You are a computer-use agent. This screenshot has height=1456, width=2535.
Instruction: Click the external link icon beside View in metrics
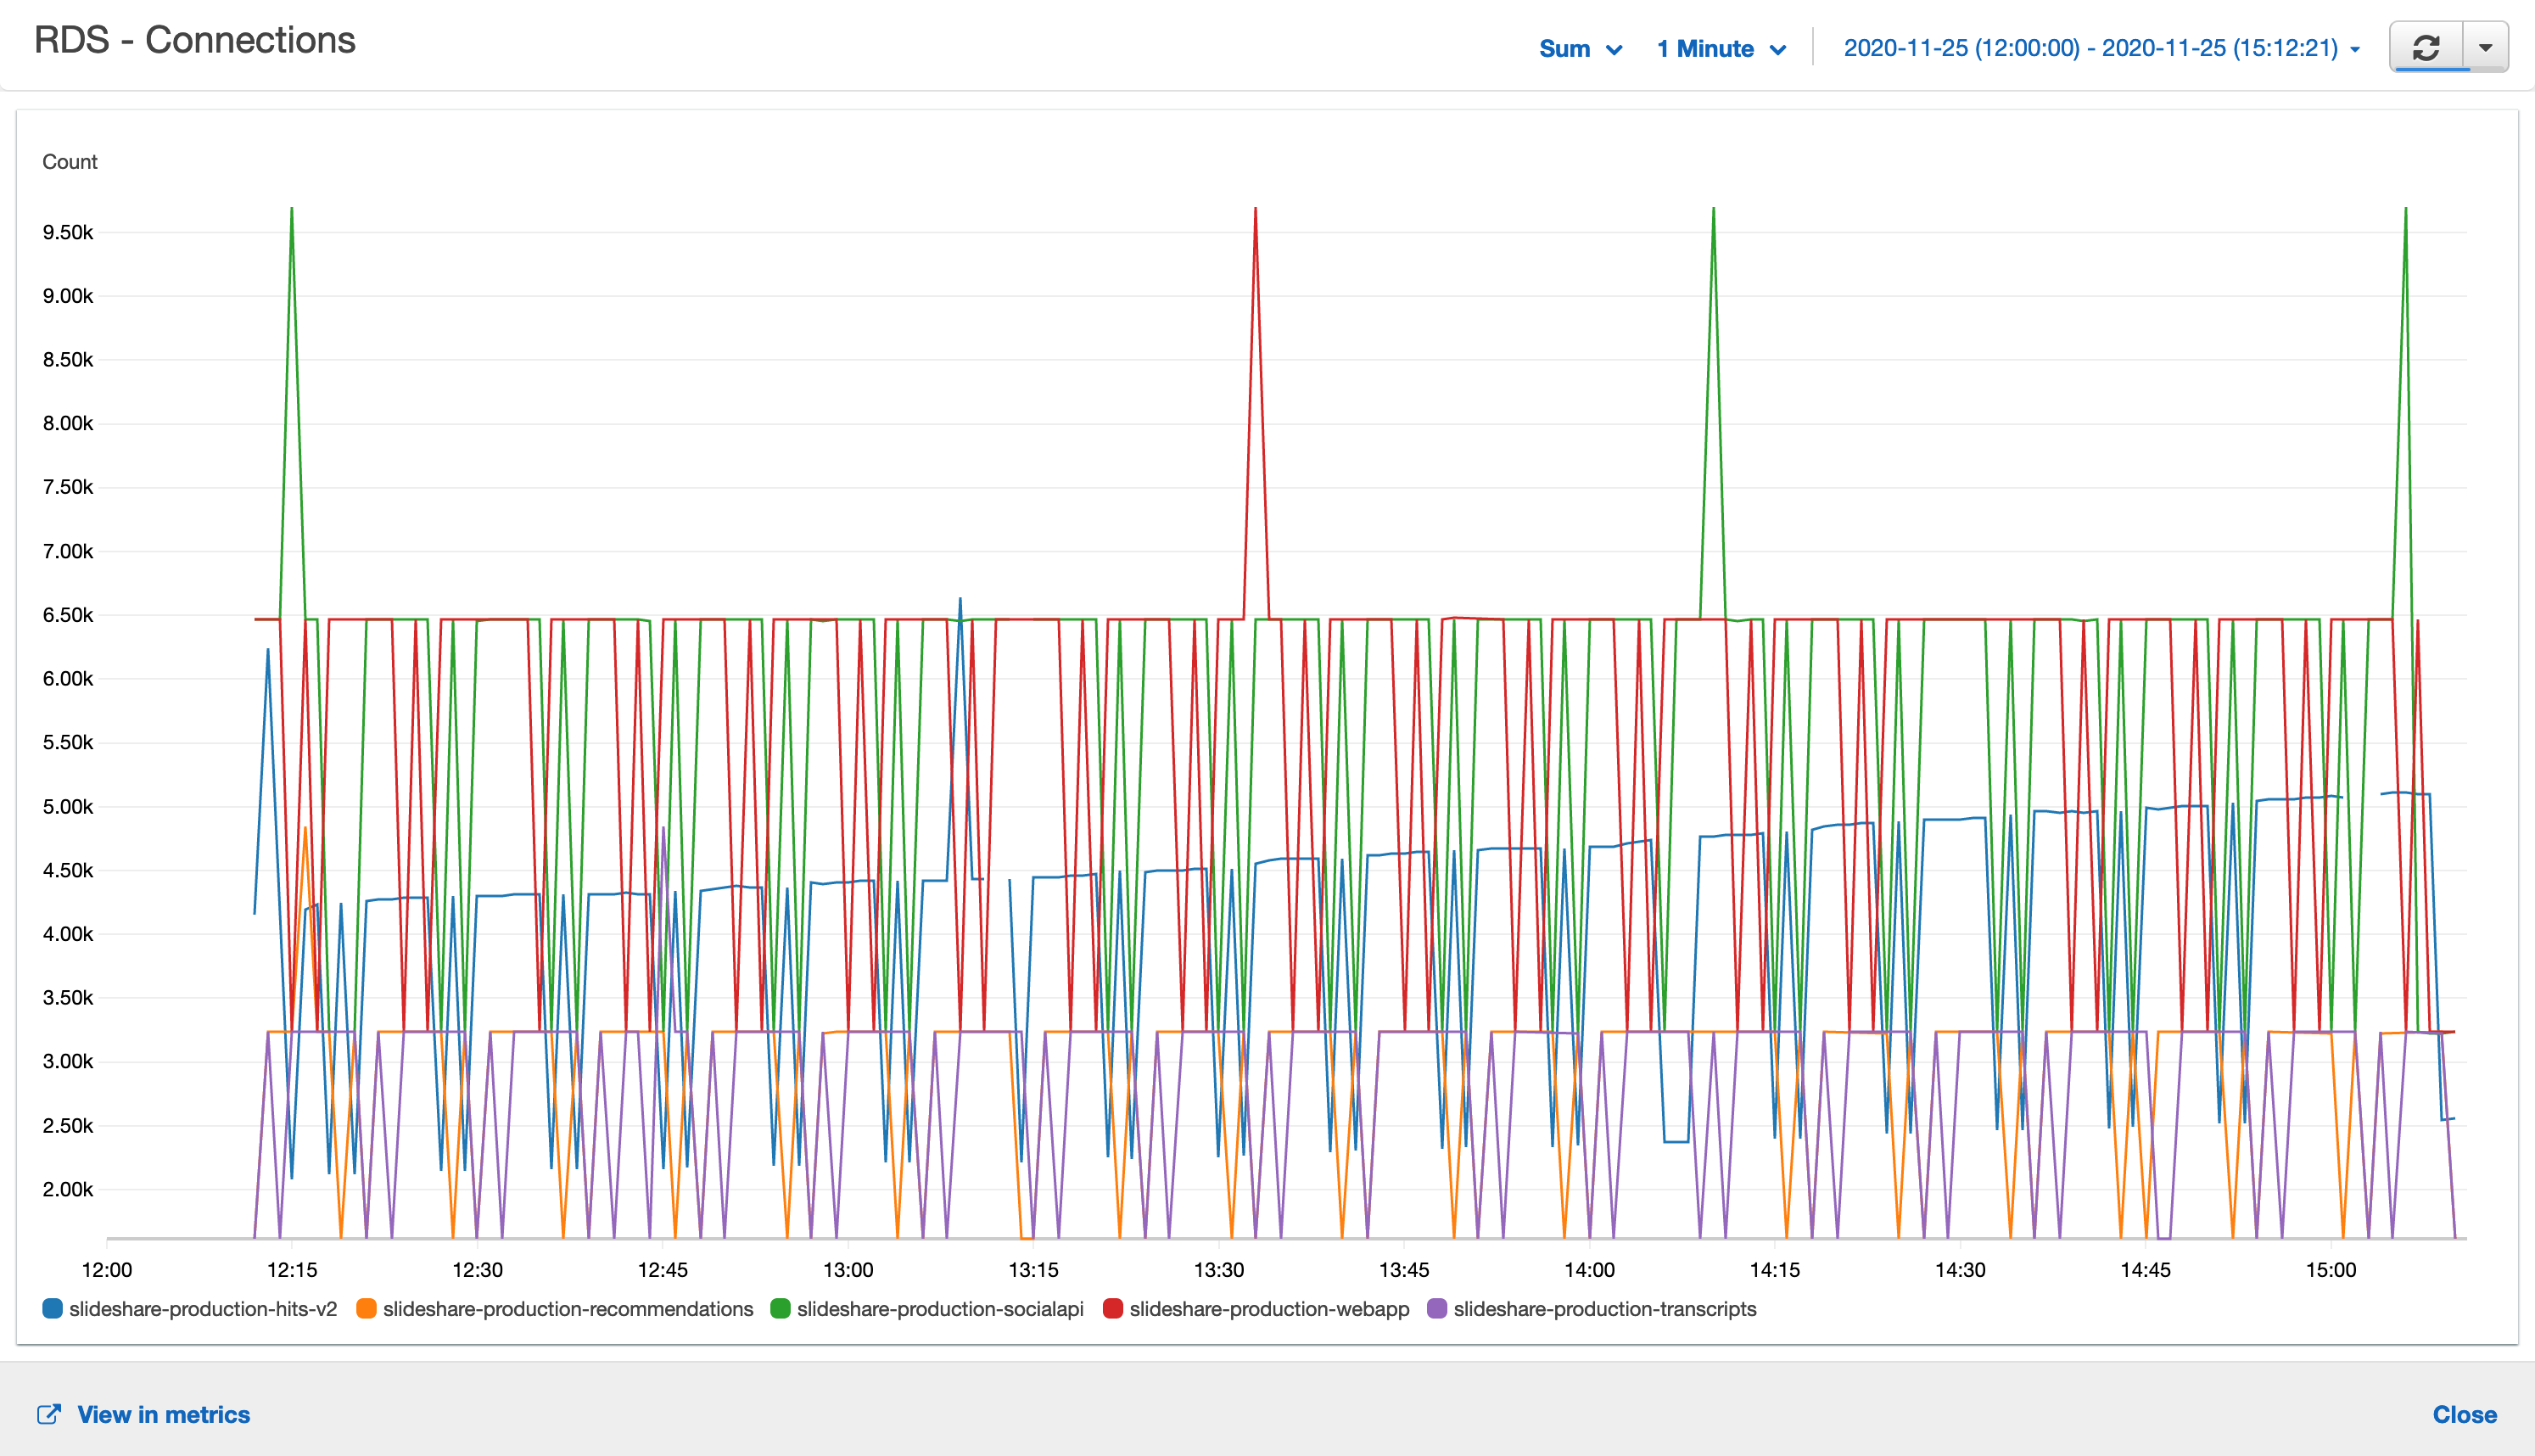[48, 1414]
